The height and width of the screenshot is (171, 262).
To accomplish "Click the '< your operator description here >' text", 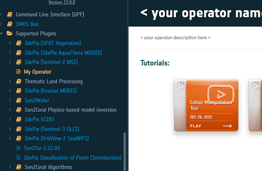I will point(175,37).
